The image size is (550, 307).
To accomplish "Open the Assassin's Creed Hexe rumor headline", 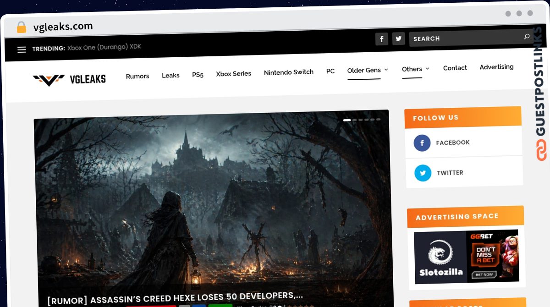I will click(x=175, y=297).
